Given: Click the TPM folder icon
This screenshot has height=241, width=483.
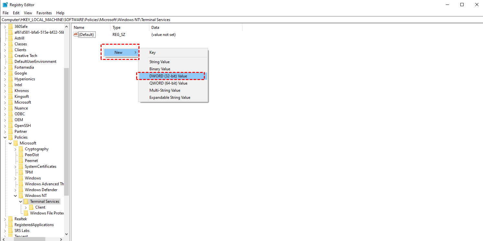Looking at the screenshot, I should point(21,172).
